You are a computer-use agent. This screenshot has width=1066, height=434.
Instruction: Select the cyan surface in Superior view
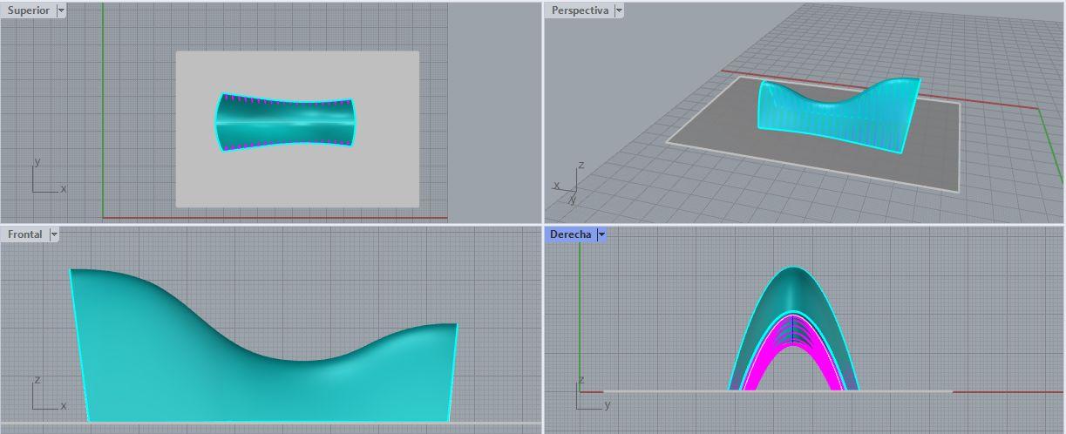[287, 122]
